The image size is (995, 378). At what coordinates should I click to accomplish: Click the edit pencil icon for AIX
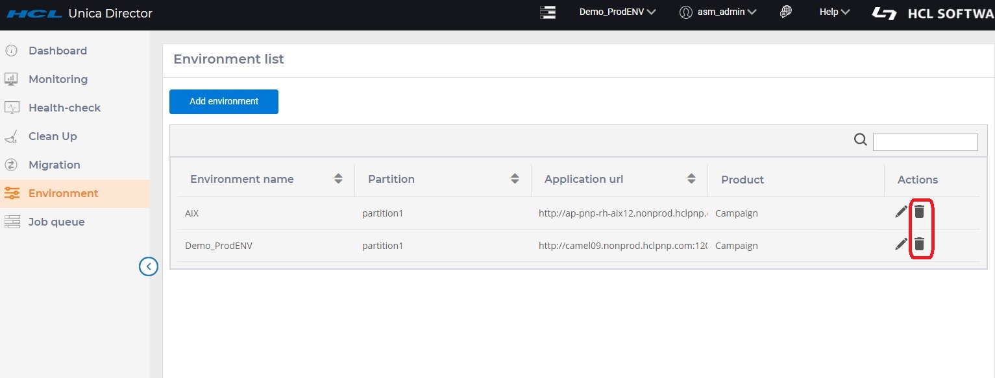click(x=901, y=211)
